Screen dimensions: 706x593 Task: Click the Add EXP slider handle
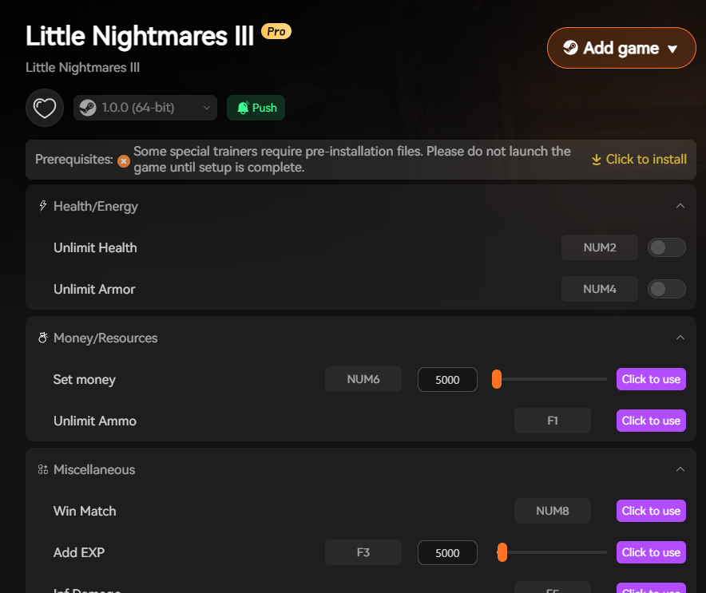pos(502,552)
